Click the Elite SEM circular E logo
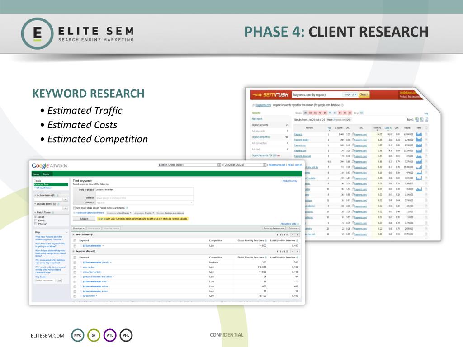Screen dimensions: 463x347 [37, 33]
